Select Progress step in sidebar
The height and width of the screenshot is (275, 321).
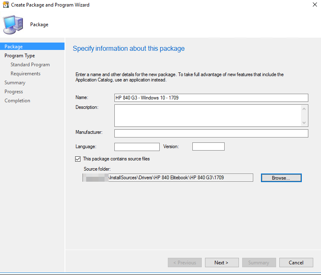14,92
